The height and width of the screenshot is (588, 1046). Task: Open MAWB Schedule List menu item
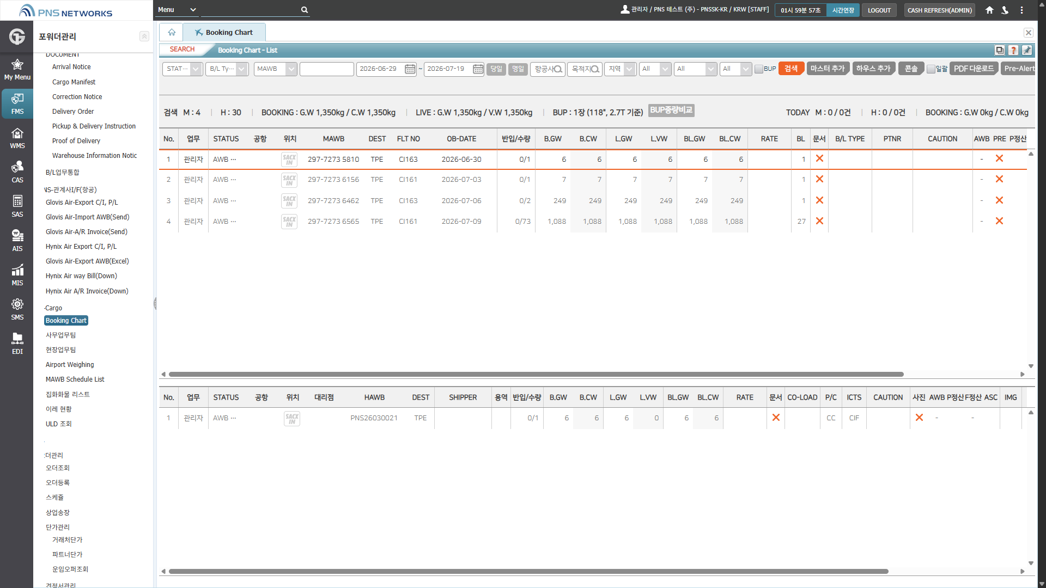(x=75, y=379)
